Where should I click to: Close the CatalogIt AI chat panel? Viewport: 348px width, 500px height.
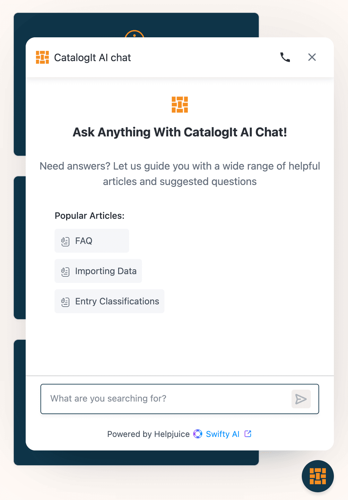pos(312,57)
